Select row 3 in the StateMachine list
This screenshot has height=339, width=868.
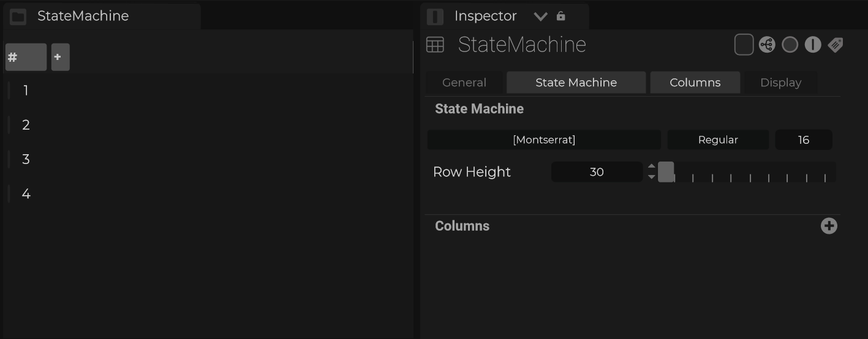pyautogui.click(x=26, y=160)
